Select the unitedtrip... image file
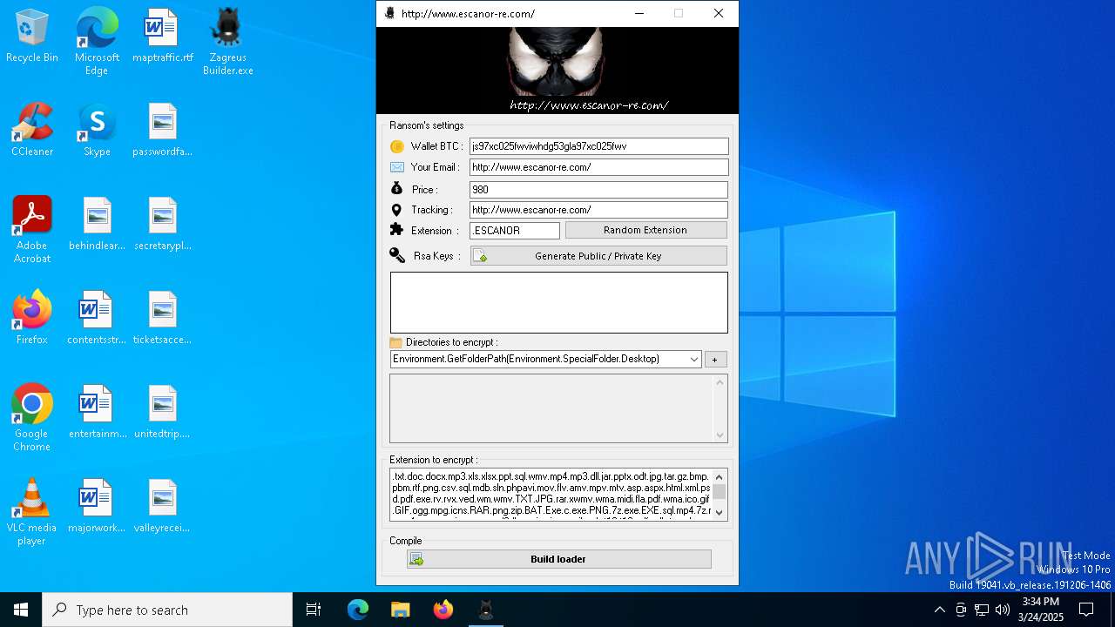Screen dimensions: 1115x627 [x=163, y=412]
